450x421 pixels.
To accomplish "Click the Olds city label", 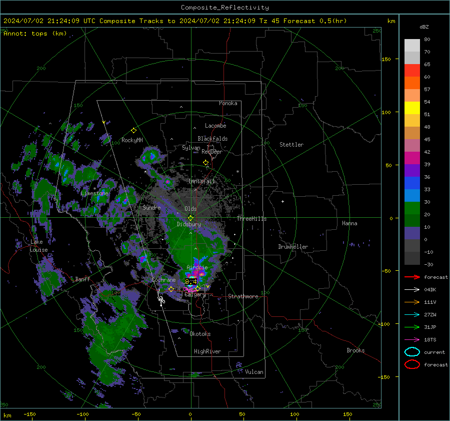I will click(190, 209).
